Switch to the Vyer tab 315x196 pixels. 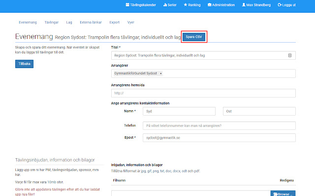[x=130, y=22]
